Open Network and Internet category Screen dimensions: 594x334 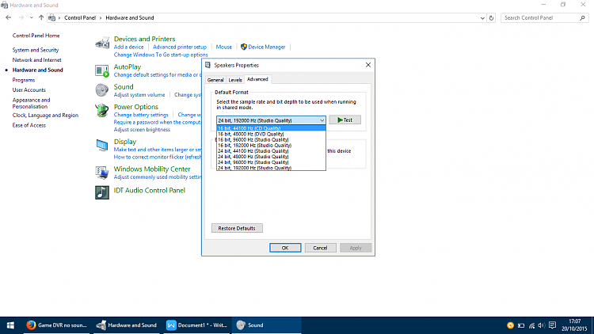click(x=36, y=60)
